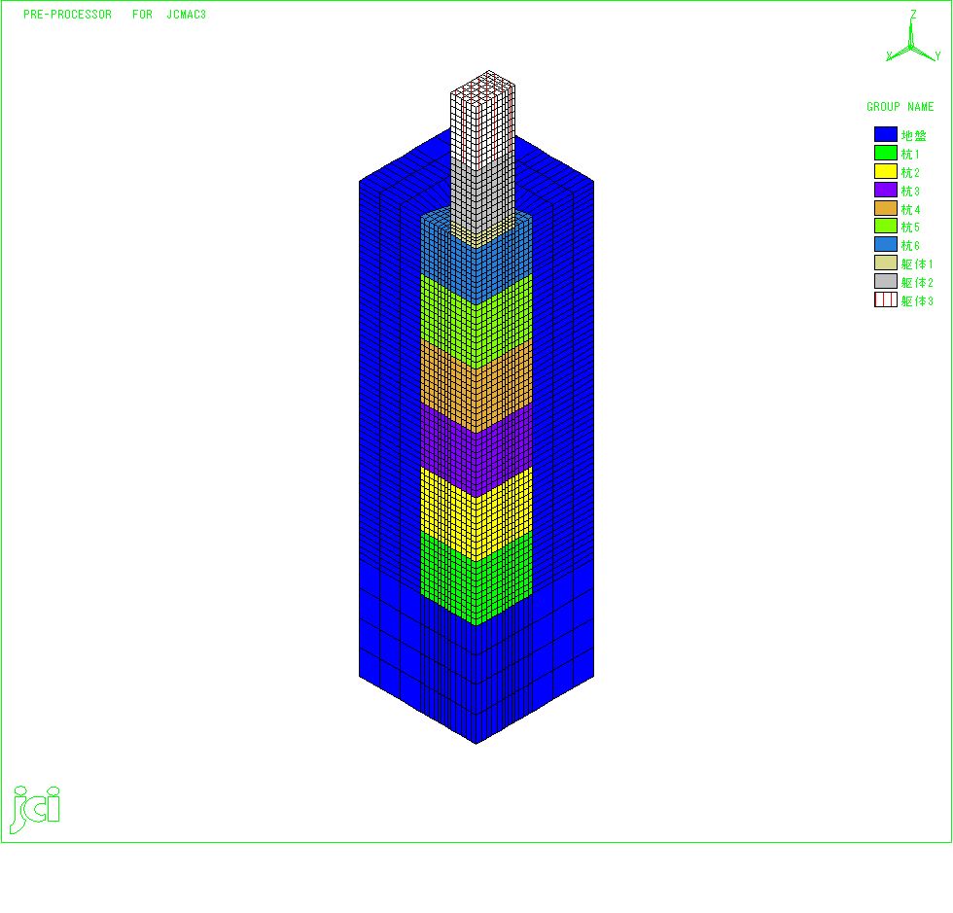Click the lime 杭5 legend swatch
Viewport: 953px width, 913px height.
pyautogui.click(x=886, y=227)
